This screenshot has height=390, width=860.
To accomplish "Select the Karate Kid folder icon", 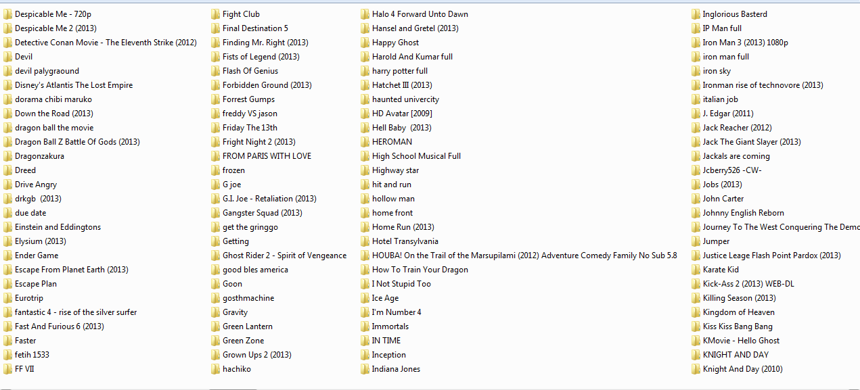I will [696, 270].
